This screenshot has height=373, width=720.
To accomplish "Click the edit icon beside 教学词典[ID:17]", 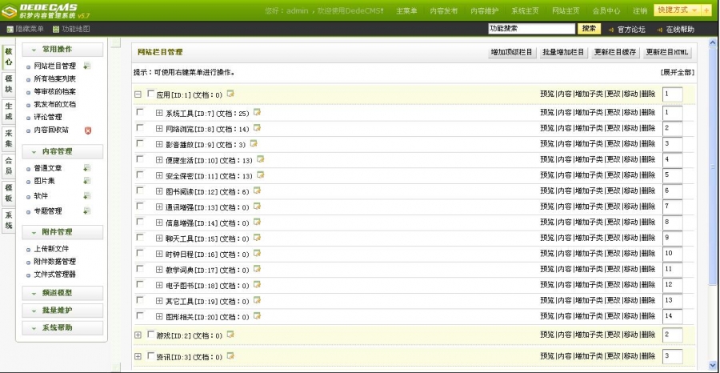I will [x=257, y=269].
